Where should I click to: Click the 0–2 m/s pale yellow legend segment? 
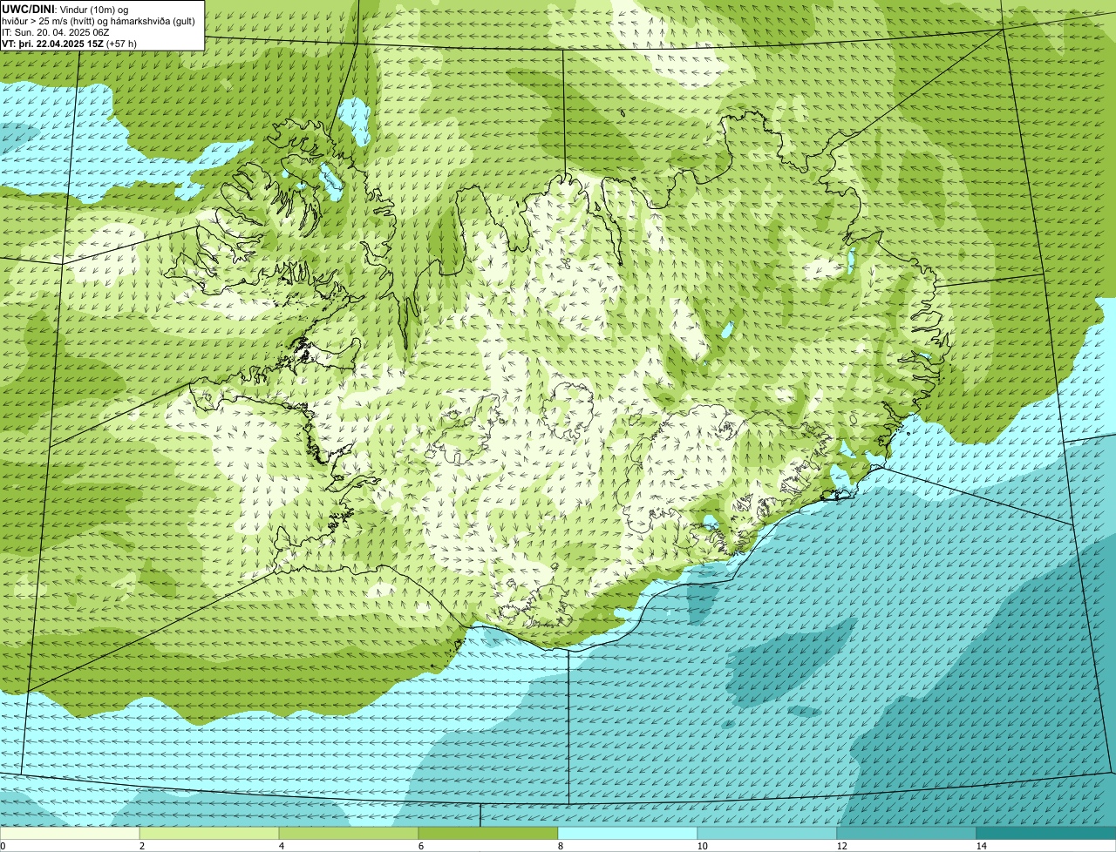(x=70, y=834)
